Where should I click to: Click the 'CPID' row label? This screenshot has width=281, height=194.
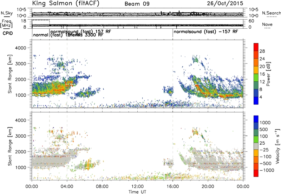click(8, 33)
